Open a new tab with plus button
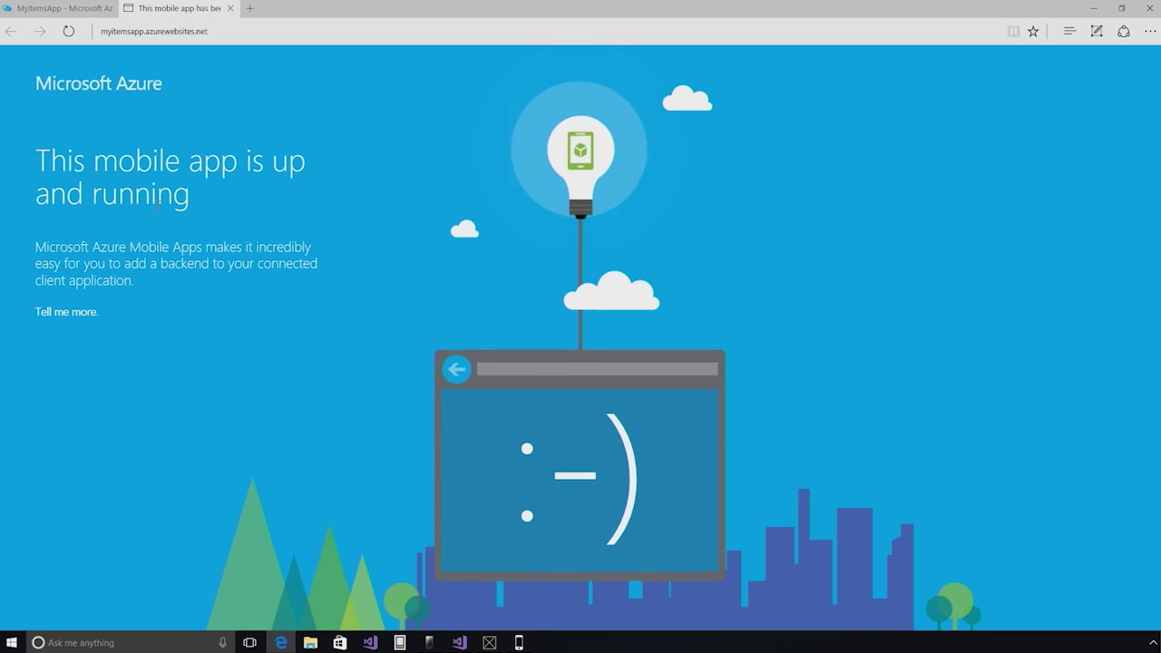This screenshot has height=653, width=1161. (x=250, y=8)
